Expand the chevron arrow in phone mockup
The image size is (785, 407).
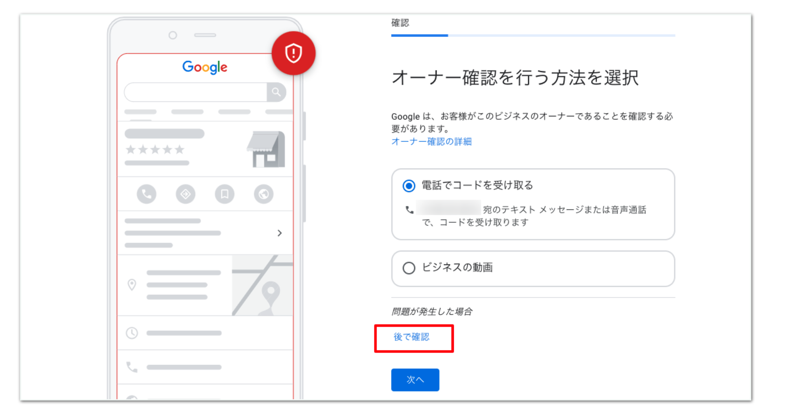tap(280, 233)
